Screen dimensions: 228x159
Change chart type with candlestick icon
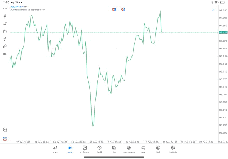(5, 16)
